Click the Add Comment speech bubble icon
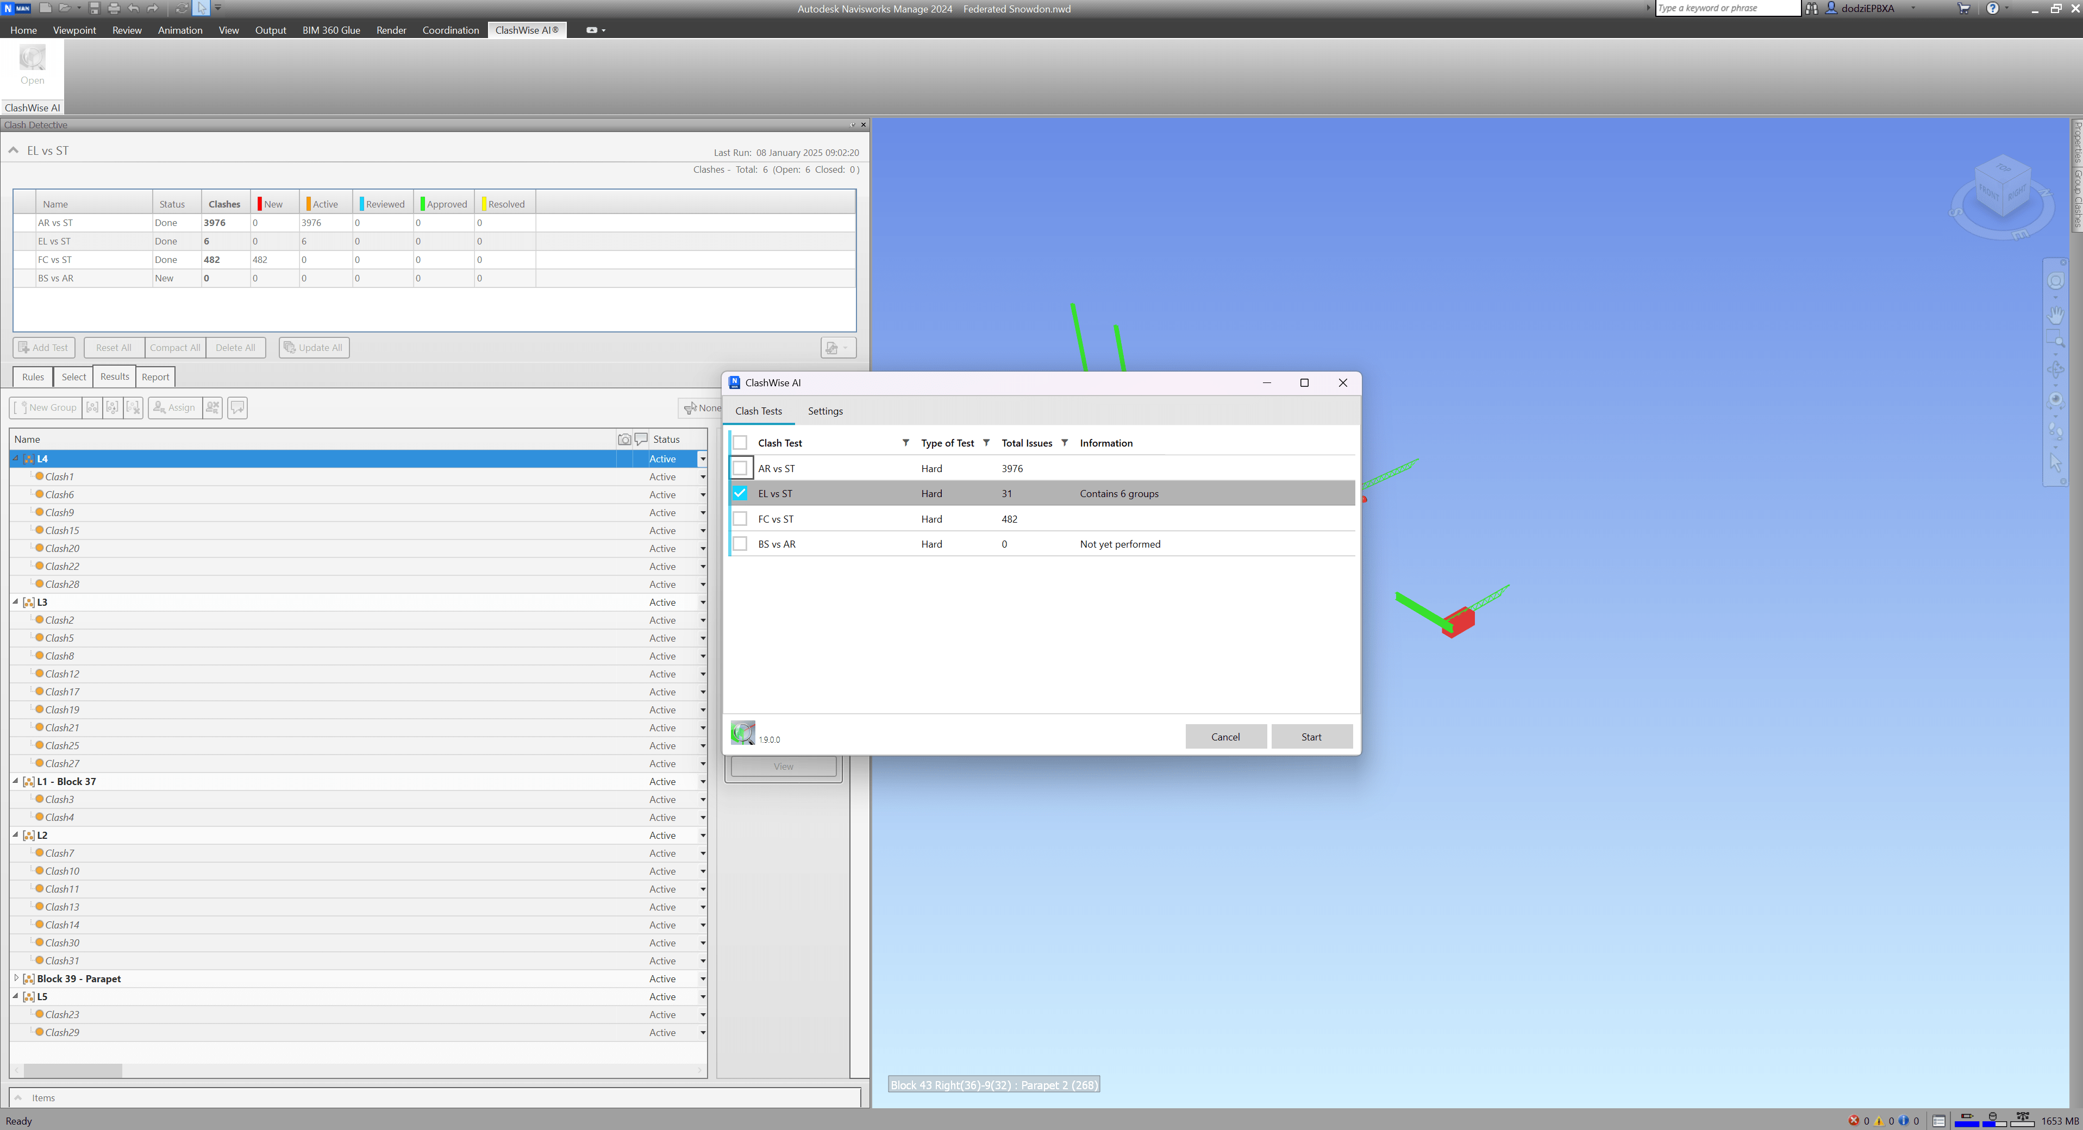 point(237,407)
